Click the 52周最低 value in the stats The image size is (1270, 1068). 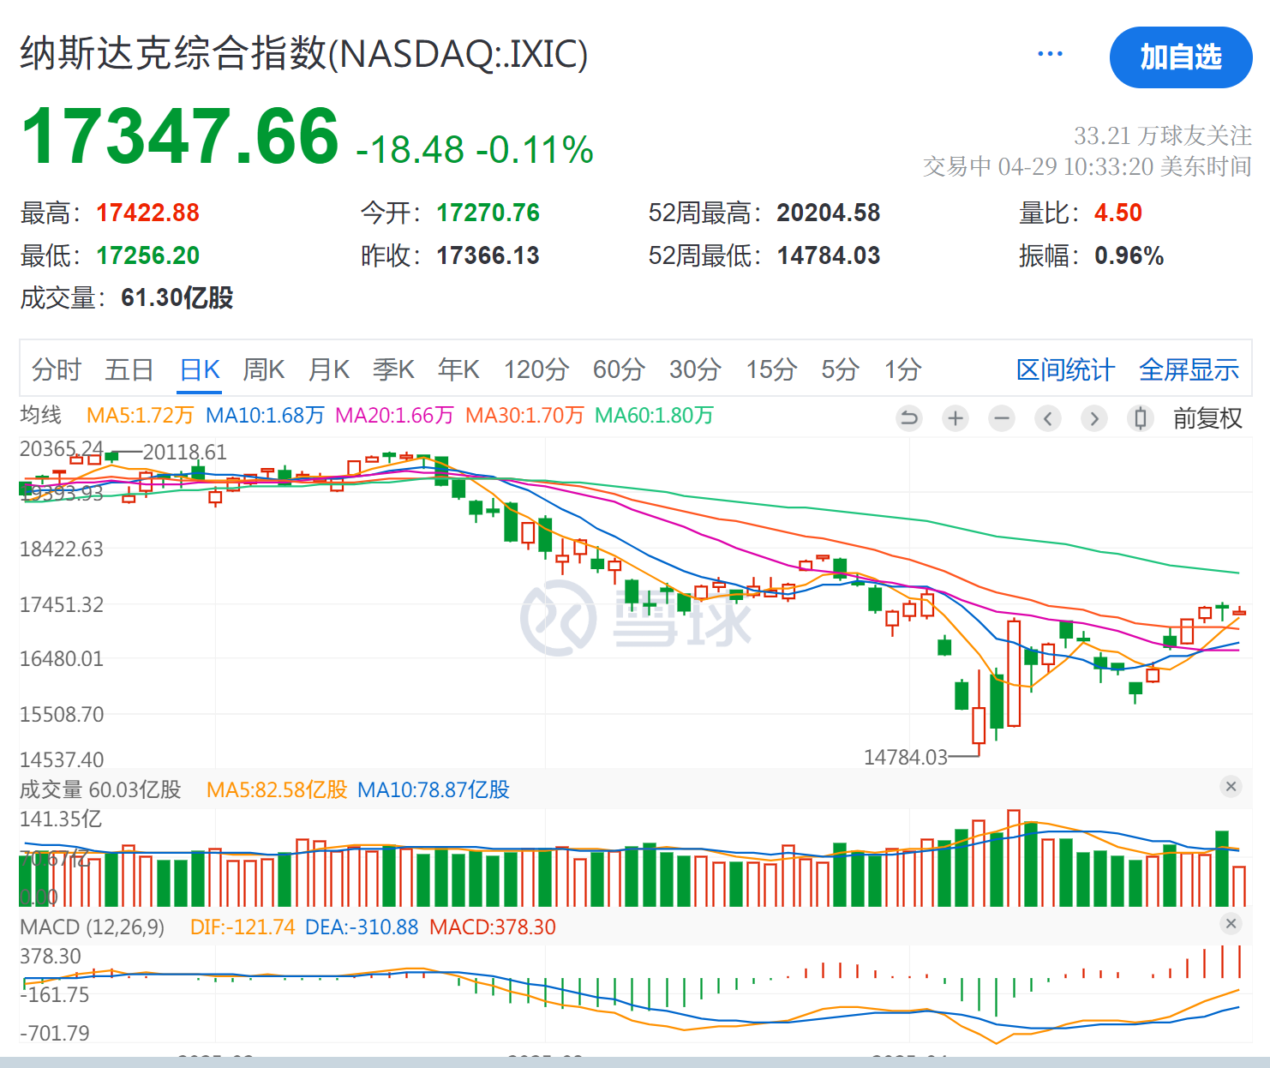(x=829, y=255)
